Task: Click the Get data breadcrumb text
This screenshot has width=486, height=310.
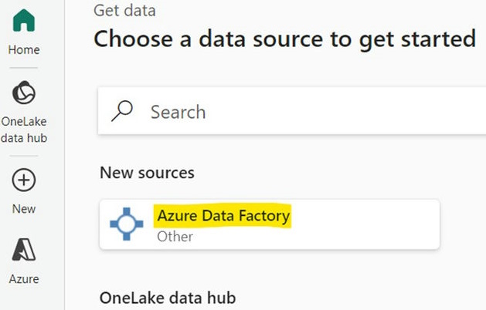Action: point(124,11)
